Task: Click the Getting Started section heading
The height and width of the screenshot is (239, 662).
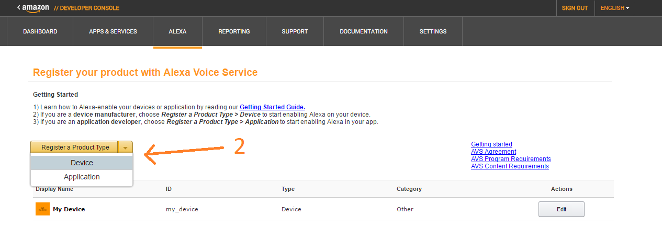Action: [55, 95]
